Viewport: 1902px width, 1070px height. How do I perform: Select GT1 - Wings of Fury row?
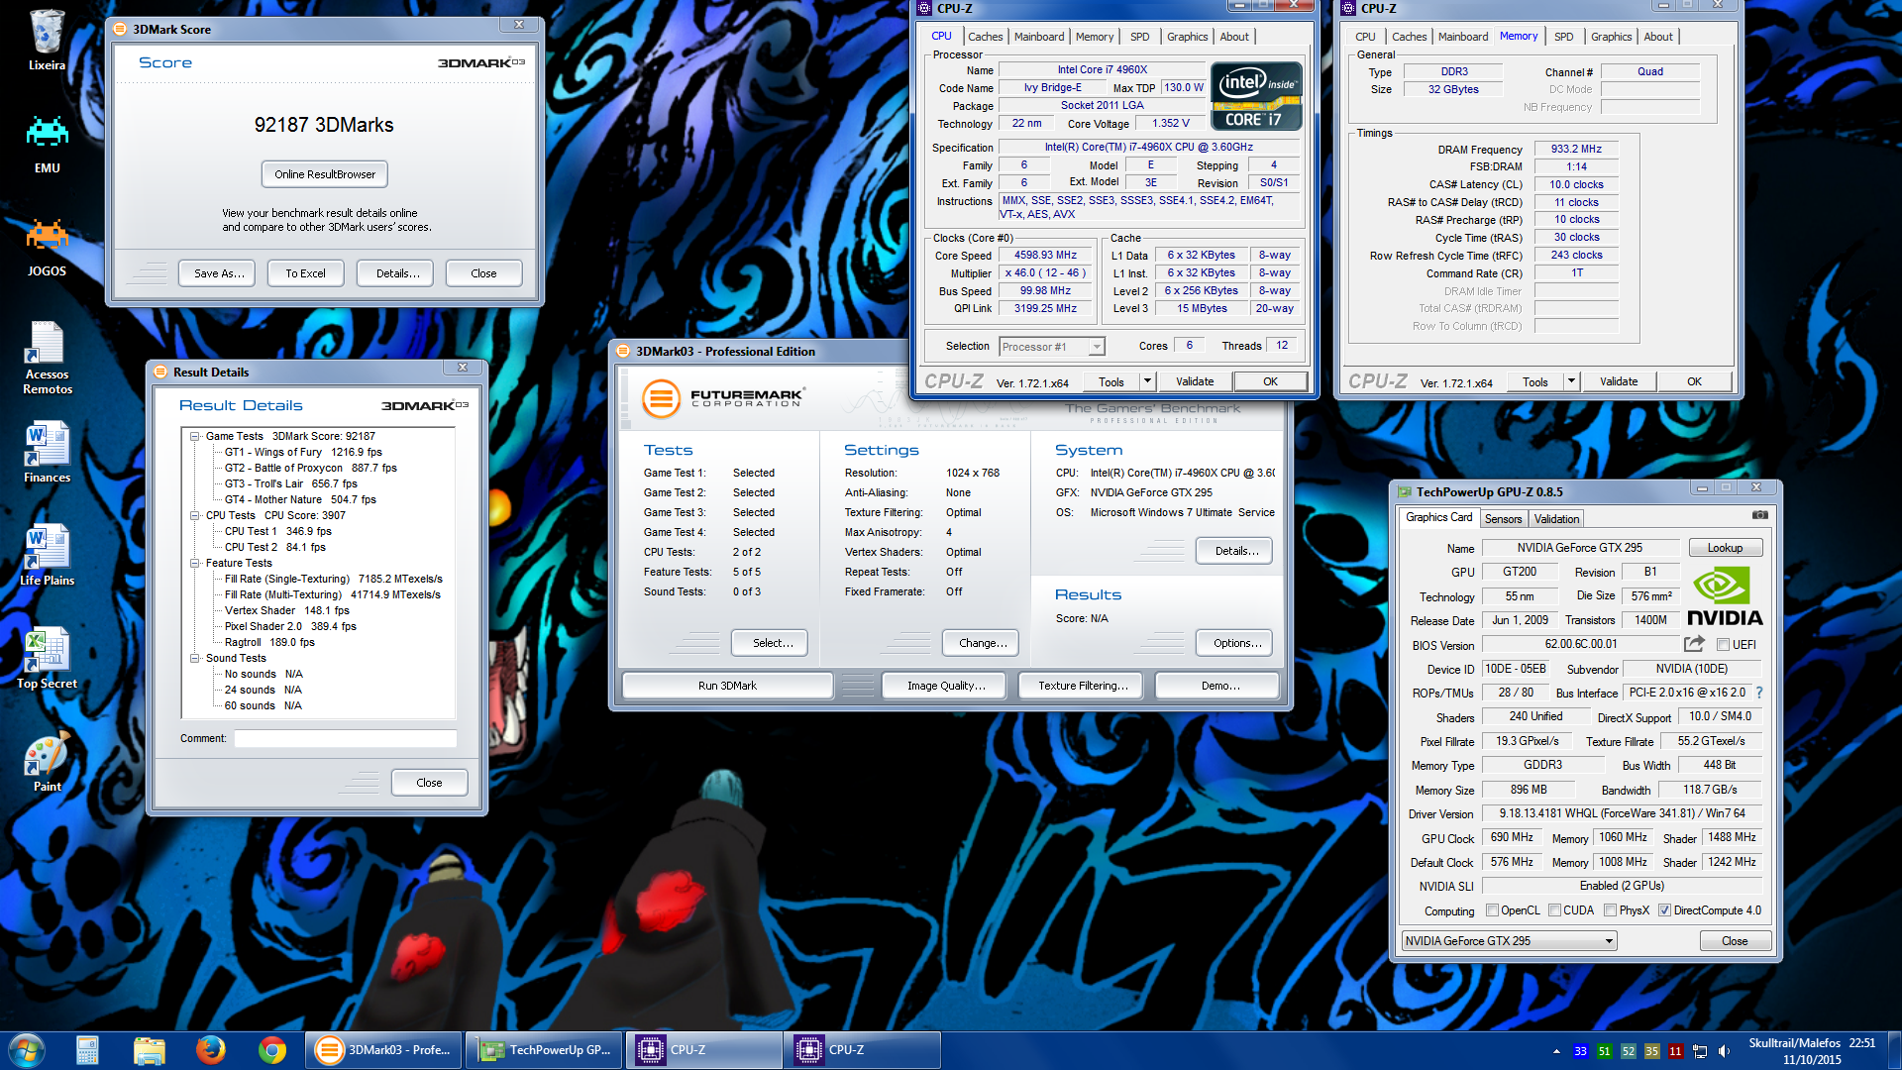coord(303,452)
